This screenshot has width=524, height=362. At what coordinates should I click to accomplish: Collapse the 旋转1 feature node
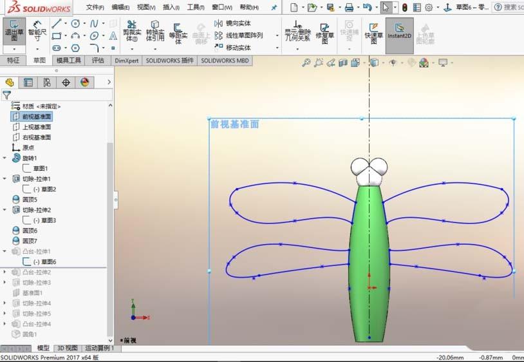tap(5, 158)
